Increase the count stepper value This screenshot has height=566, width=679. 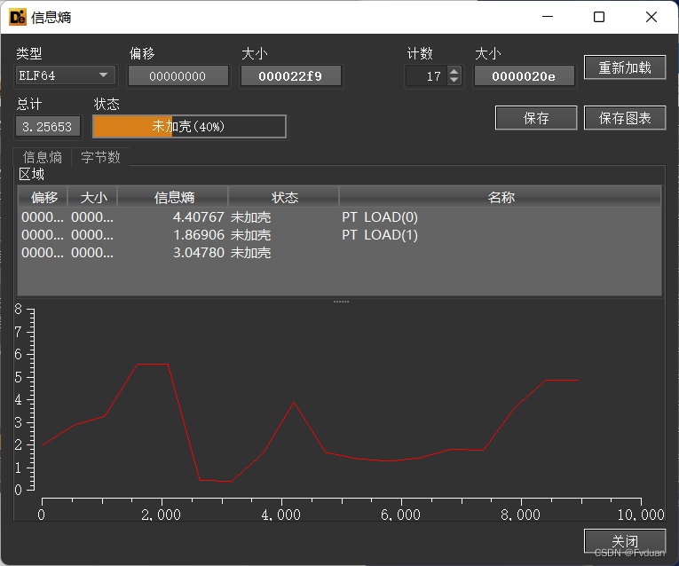click(454, 72)
